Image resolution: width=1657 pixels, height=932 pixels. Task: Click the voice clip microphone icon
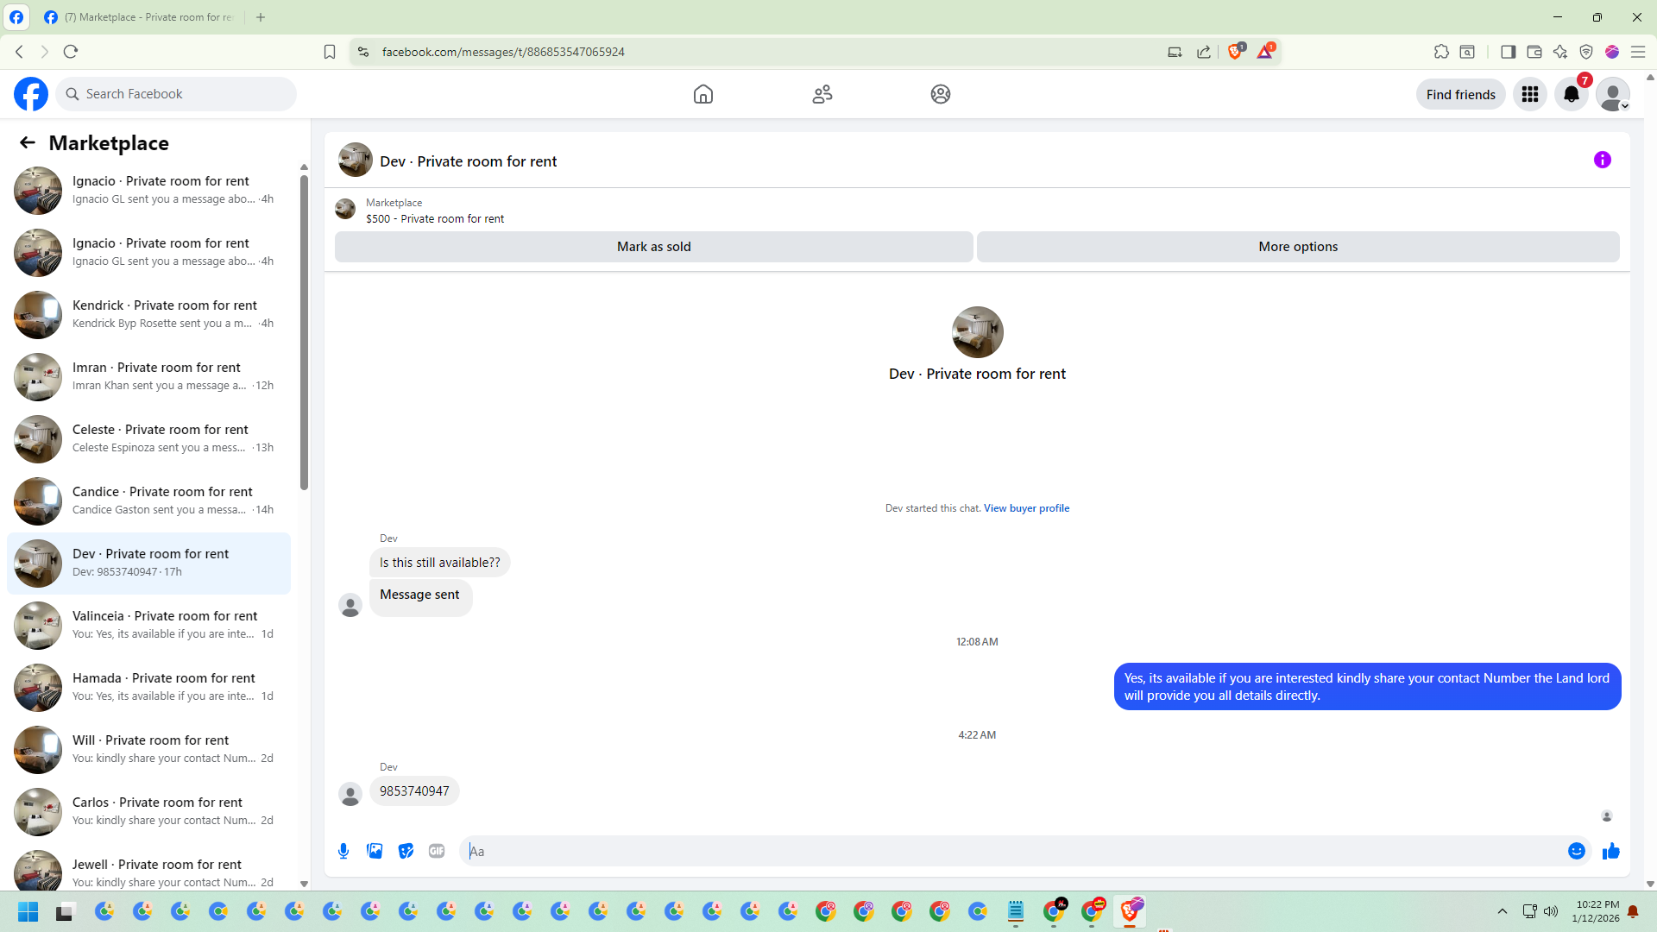(343, 851)
